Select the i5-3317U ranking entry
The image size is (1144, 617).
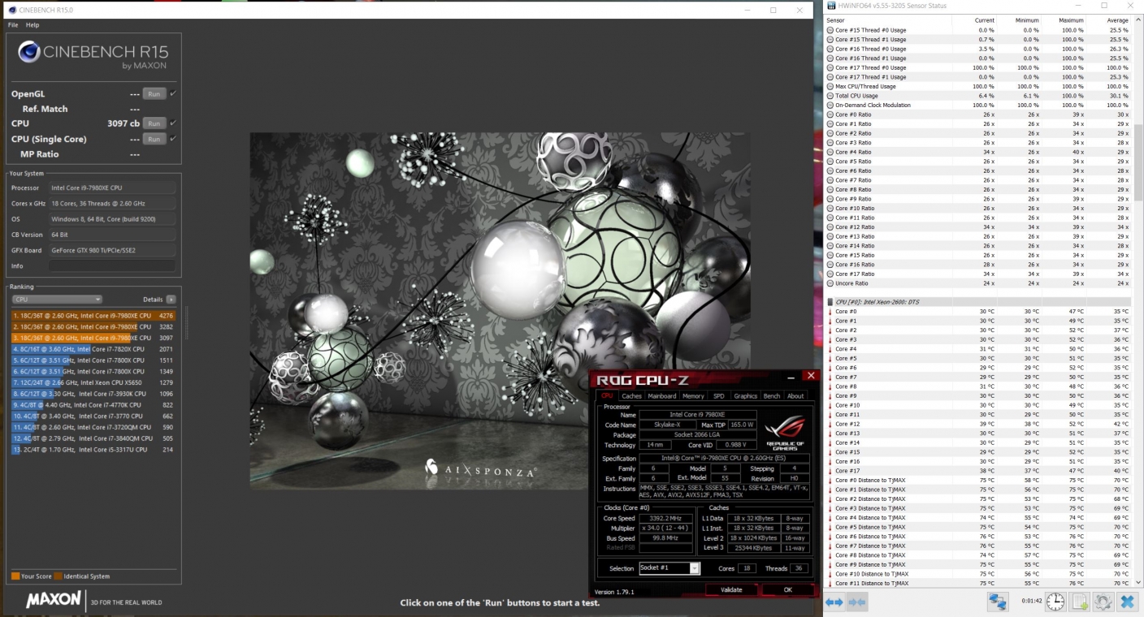coord(93,449)
